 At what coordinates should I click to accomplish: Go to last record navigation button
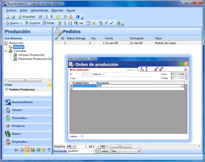click(x=103, y=146)
